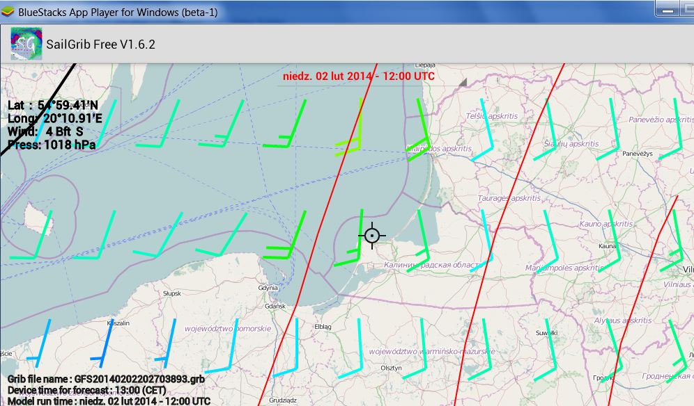The height and width of the screenshot is (406, 694).
Task: Click the "Panevėžio apskritis" region label
Action: (x=661, y=120)
